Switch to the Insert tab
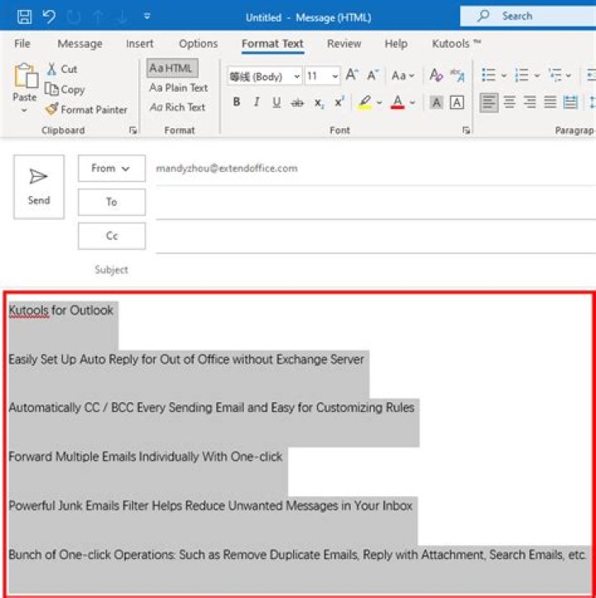 140,44
